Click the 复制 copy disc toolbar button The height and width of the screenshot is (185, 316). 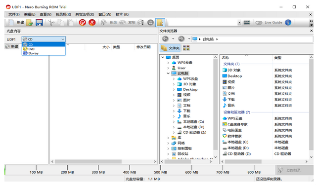(x=128, y=23)
